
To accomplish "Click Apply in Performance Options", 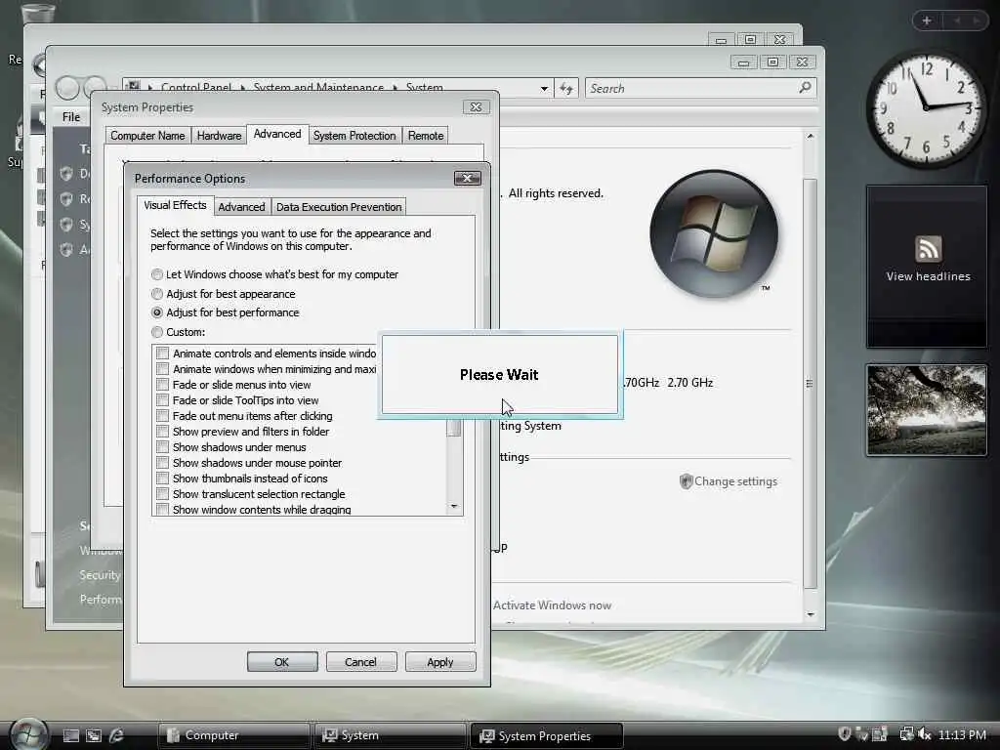I will [x=440, y=662].
